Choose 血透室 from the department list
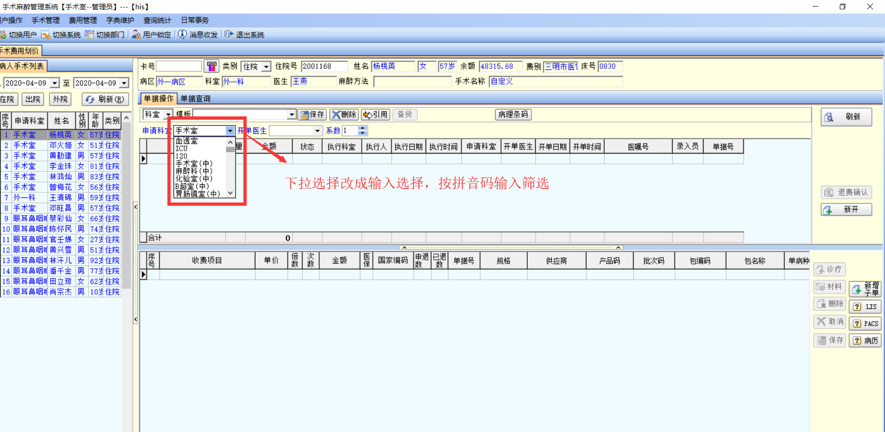Screen dimensions: 885x432 (187, 141)
